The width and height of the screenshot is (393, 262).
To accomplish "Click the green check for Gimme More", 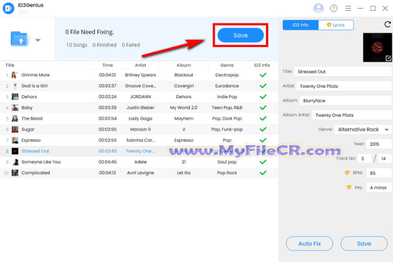I will pos(263,75).
